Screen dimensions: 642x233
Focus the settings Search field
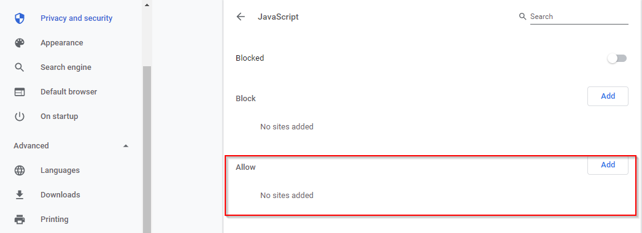579,17
